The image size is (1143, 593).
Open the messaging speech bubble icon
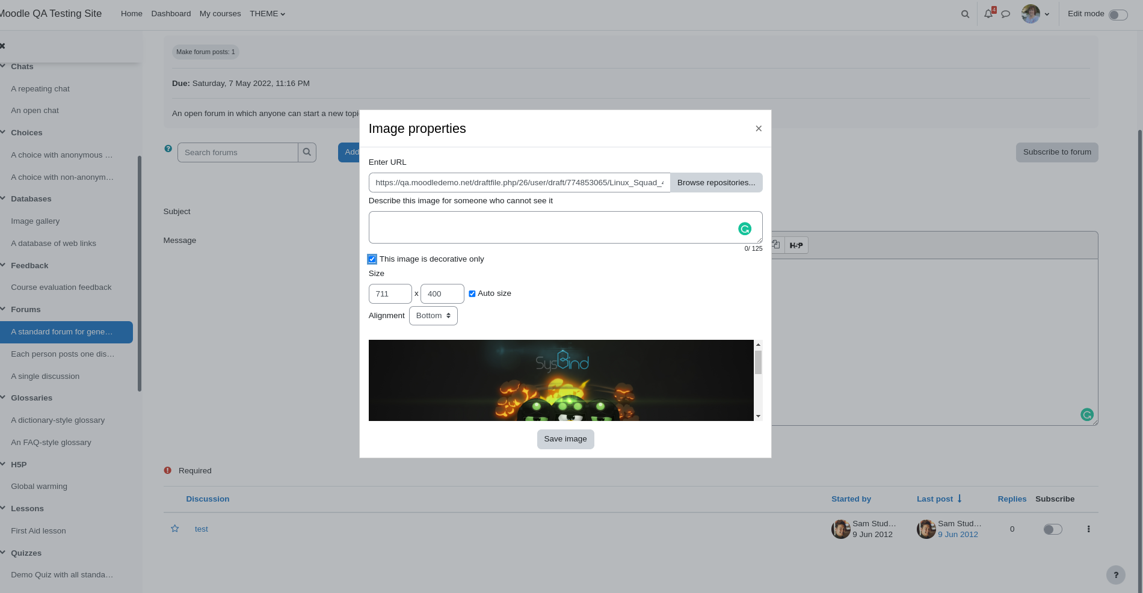coord(1005,14)
